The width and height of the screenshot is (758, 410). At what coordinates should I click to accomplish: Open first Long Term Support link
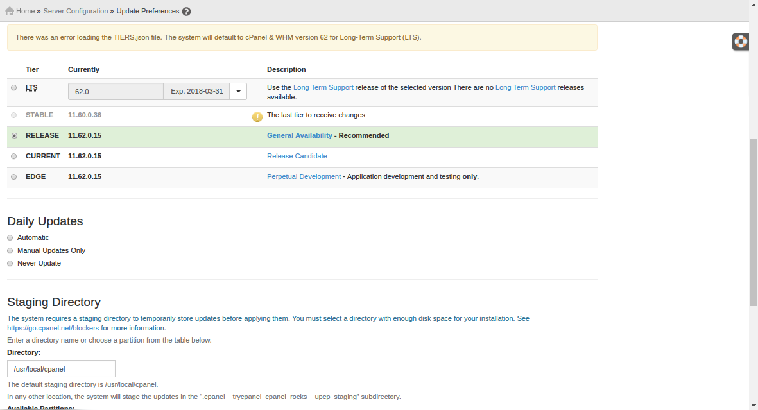tap(323, 87)
